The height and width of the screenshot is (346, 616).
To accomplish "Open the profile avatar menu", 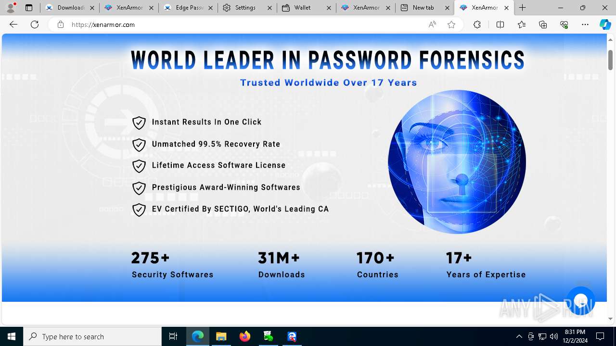I will (11, 8).
